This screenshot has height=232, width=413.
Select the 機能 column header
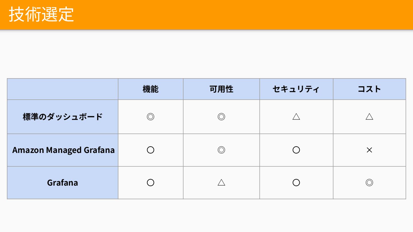(151, 89)
